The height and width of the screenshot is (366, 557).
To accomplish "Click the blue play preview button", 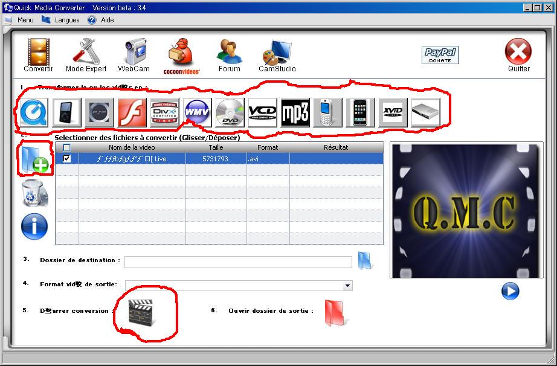I will [510, 291].
